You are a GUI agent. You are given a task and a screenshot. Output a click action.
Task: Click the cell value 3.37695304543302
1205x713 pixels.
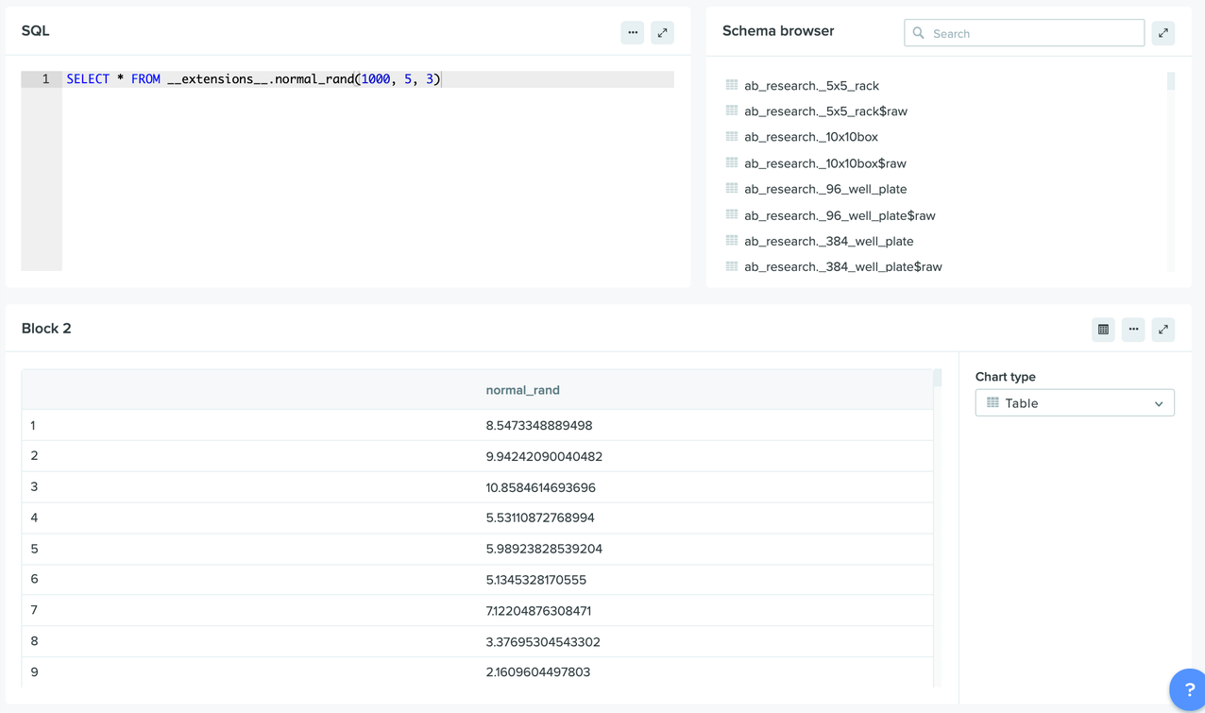click(543, 642)
